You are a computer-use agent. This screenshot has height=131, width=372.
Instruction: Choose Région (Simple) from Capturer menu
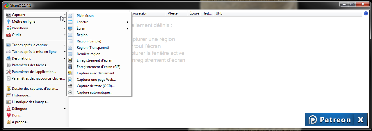click(99, 41)
